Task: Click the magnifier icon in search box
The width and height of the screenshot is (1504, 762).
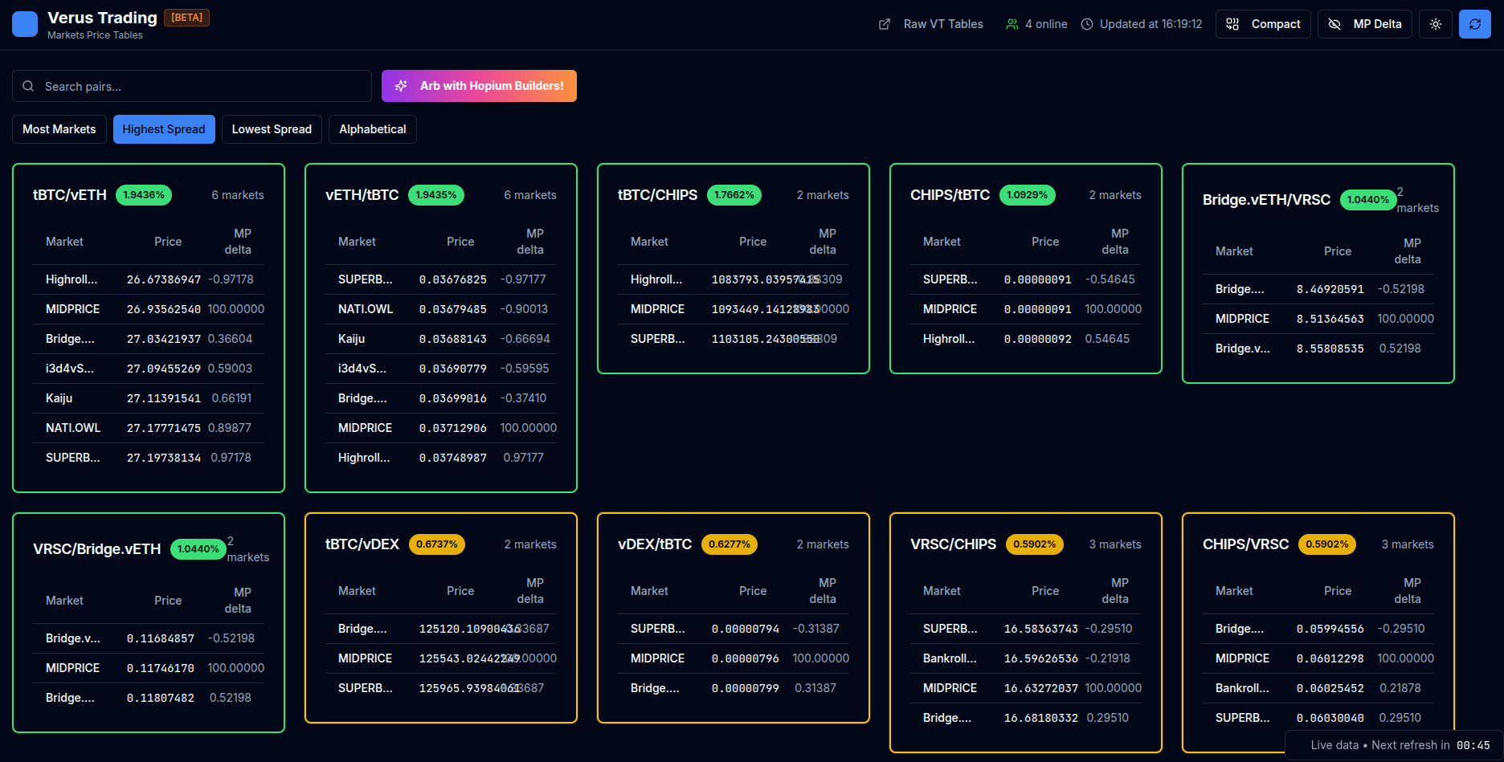Action: click(28, 86)
